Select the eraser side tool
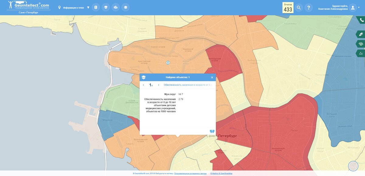 361,34
